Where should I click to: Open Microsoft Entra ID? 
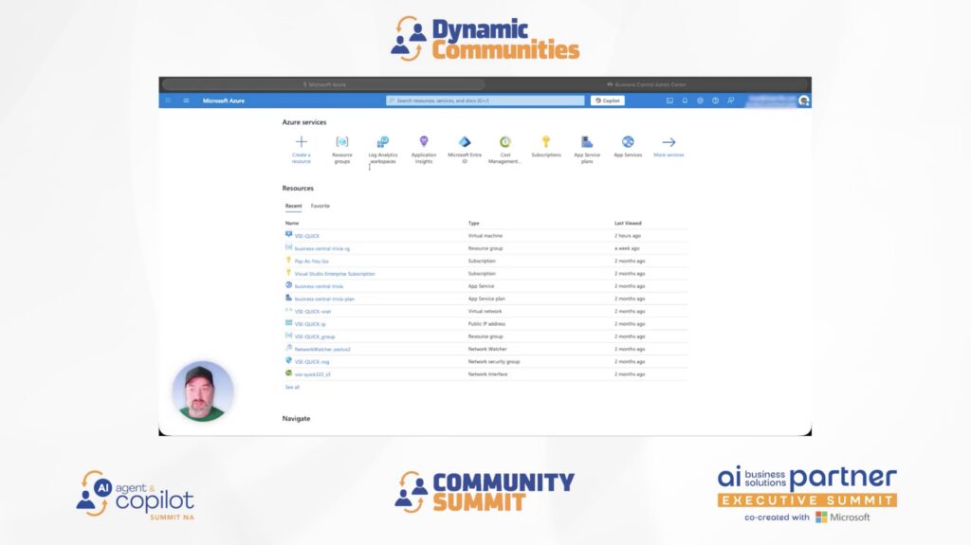[465, 142]
